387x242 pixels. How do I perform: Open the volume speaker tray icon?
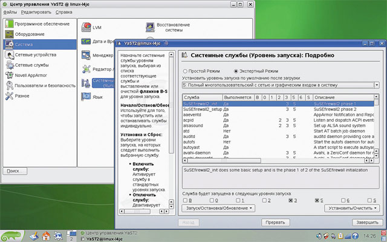pyautogui.click(x=319, y=236)
